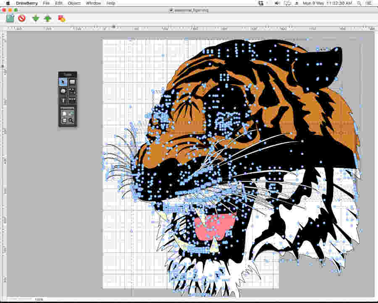Open the Help menu
The image size is (378, 303).
point(110,3)
